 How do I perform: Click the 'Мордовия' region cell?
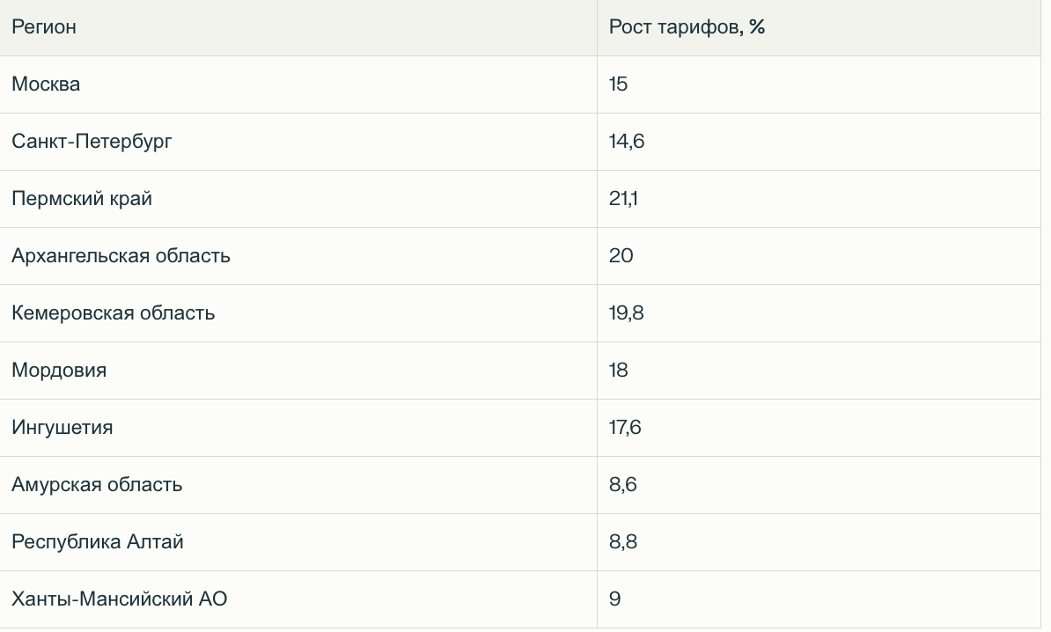coord(59,371)
